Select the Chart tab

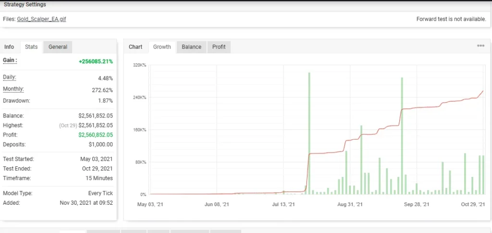(135, 47)
